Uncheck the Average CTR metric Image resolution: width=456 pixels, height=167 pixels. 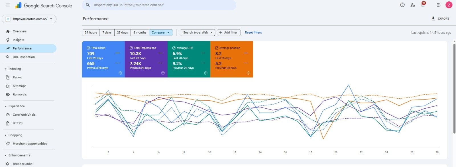(174, 48)
